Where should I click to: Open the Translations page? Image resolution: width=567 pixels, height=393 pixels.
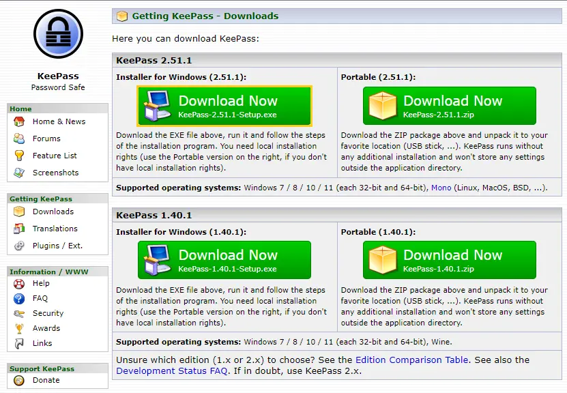click(55, 229)
